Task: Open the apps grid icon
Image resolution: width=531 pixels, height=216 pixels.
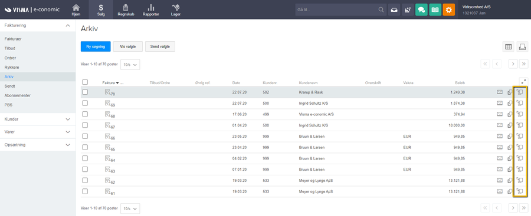Action: pos(408,10)
